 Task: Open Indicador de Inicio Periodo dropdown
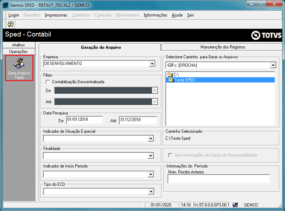pyautogui.click(x=151, y=174)
